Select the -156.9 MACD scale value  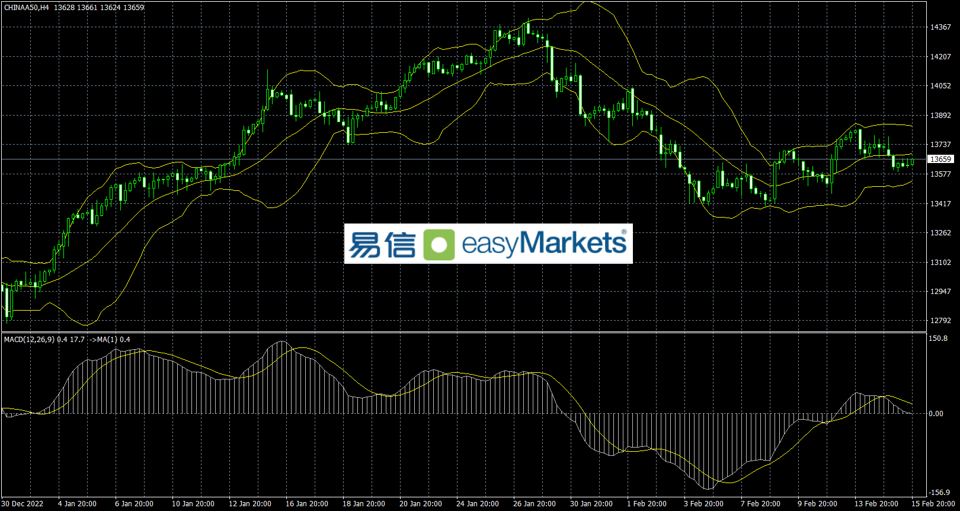[939, 493]
